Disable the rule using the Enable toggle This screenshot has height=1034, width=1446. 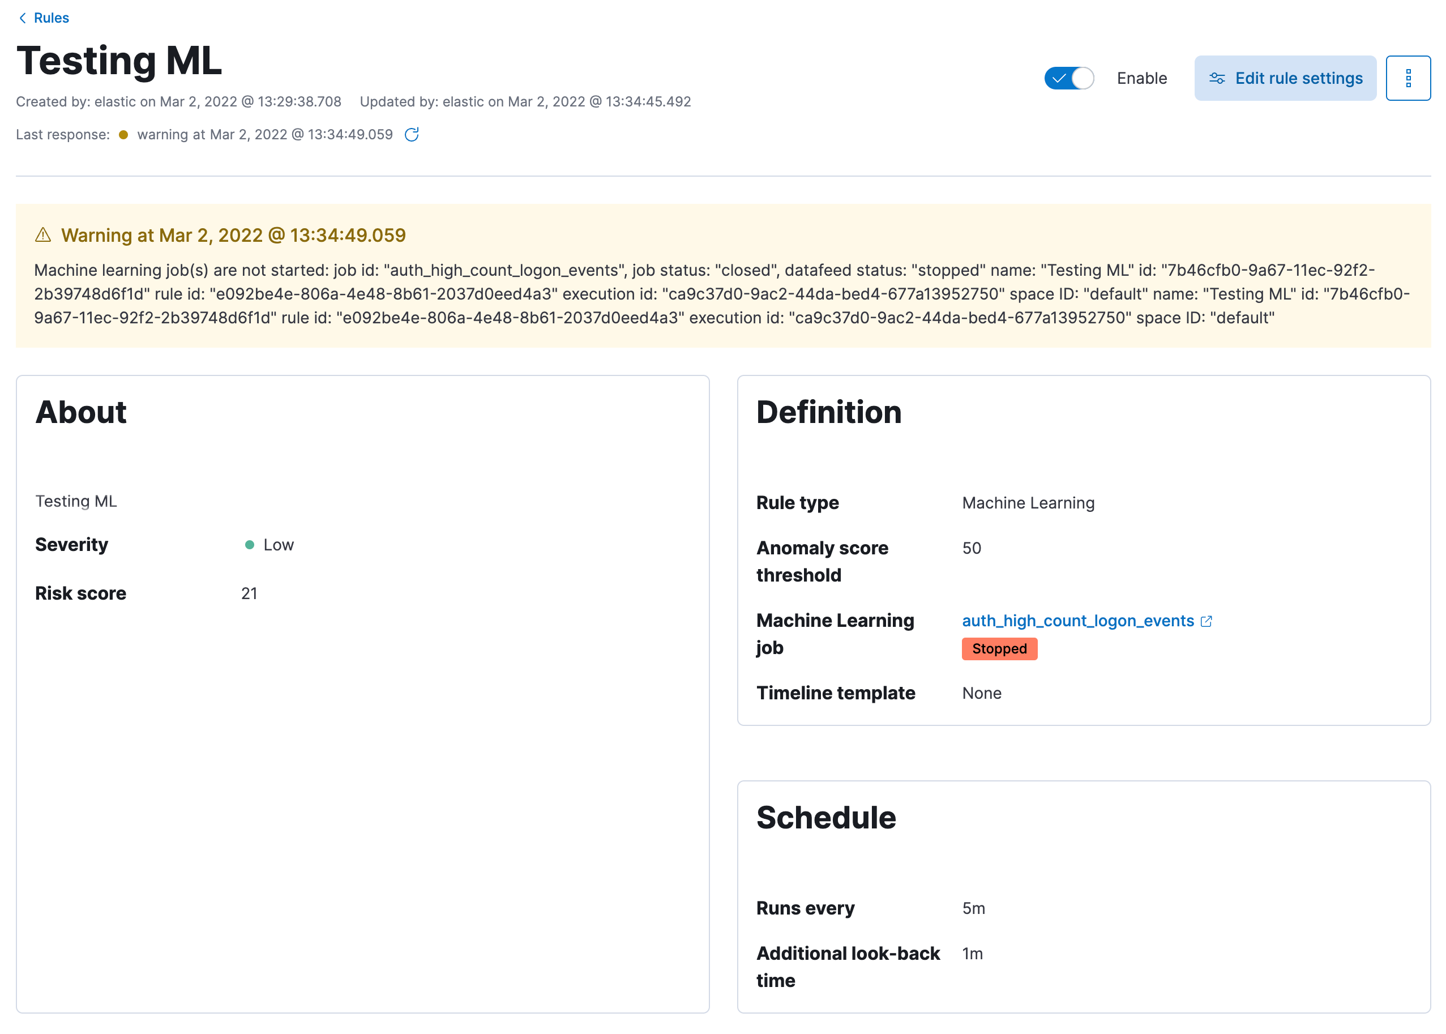(x=1069, y=78)
